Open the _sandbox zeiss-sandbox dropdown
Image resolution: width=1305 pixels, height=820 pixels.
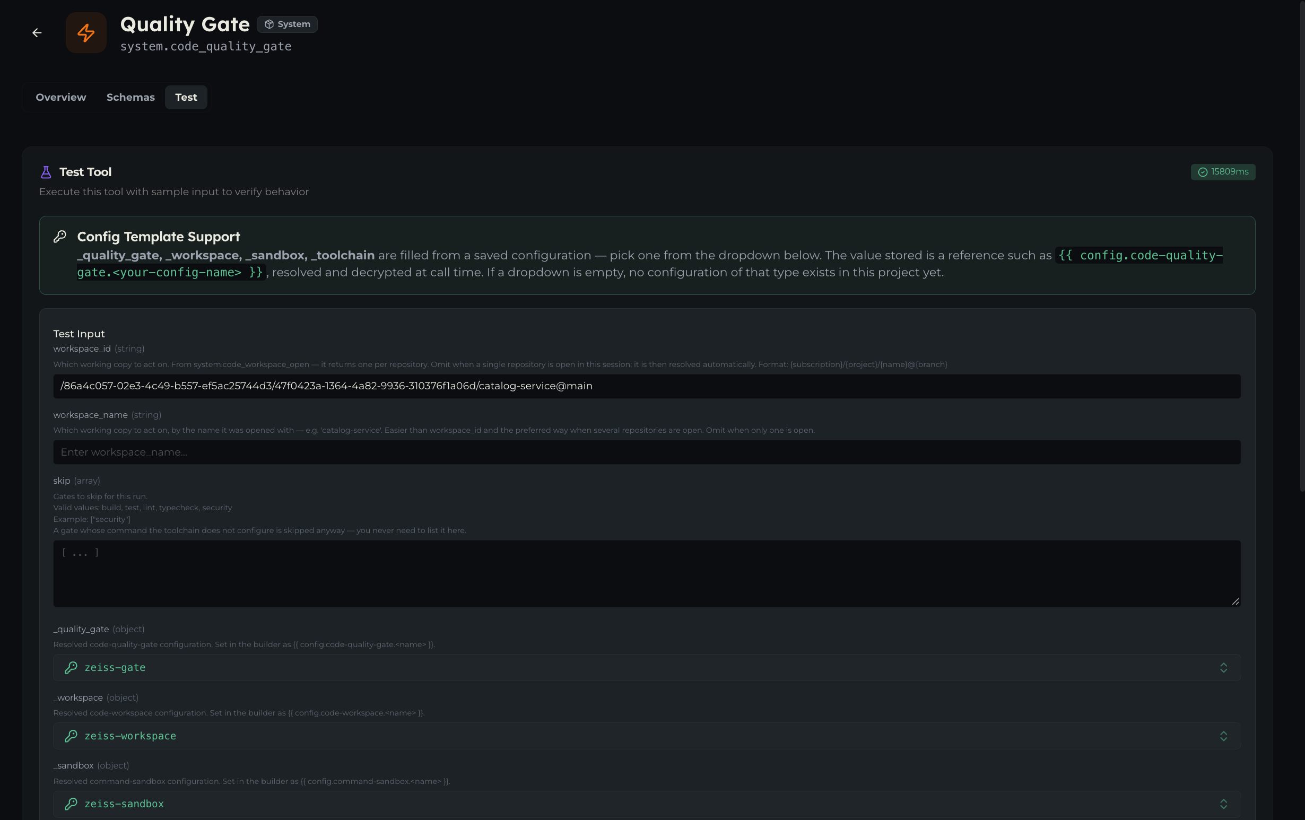click(647, 804)
